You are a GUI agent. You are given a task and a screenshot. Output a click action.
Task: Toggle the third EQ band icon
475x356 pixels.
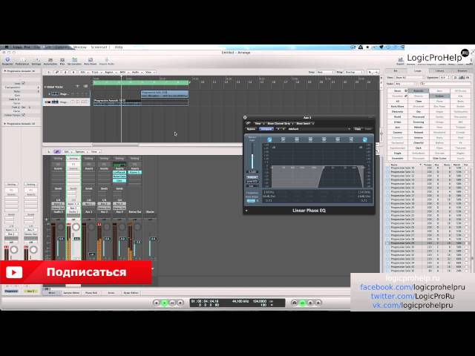pyautogui.click(x=297, y=139)
